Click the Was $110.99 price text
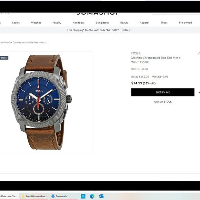The image size is (200, 200). click(x=160, y=77)
